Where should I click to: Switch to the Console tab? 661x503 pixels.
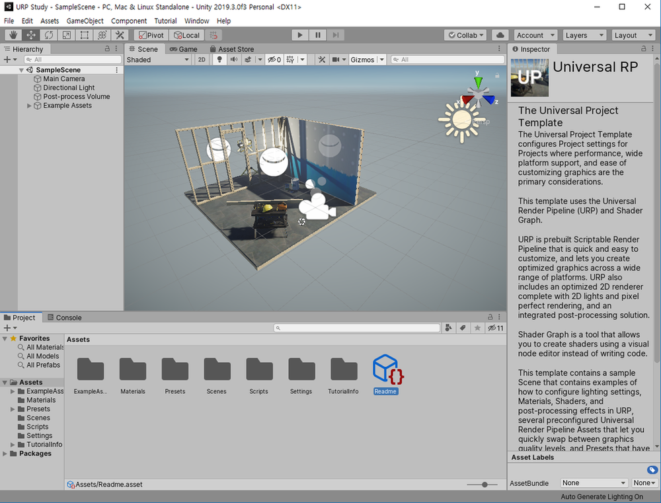[x=65, y=317]
